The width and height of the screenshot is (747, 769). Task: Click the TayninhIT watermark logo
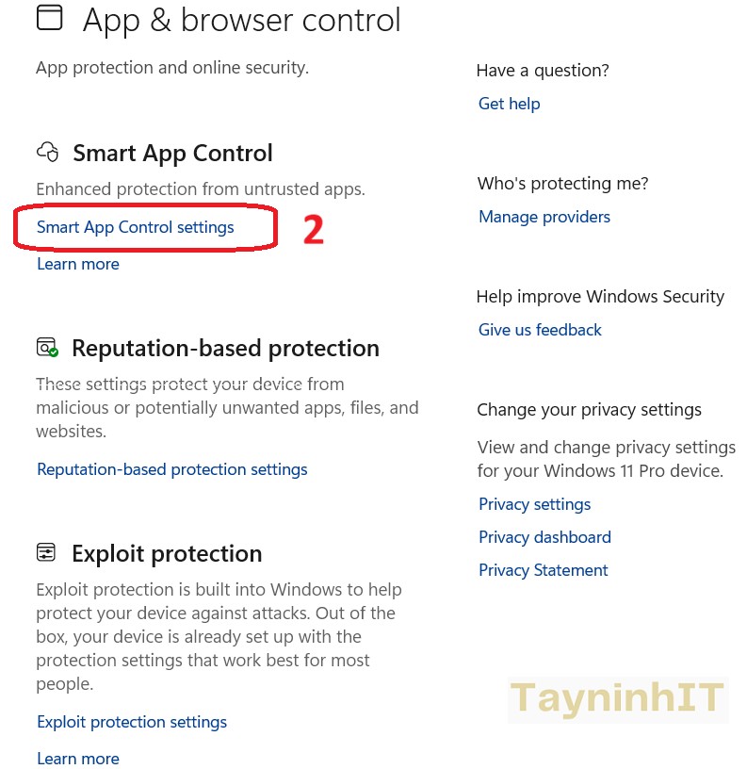(x=618, y=699)
